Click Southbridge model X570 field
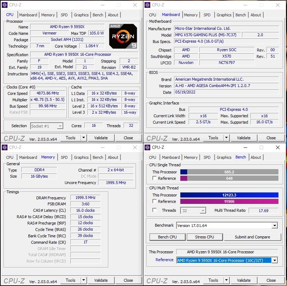This screenshot has width=287, height=286. (227, 56)
